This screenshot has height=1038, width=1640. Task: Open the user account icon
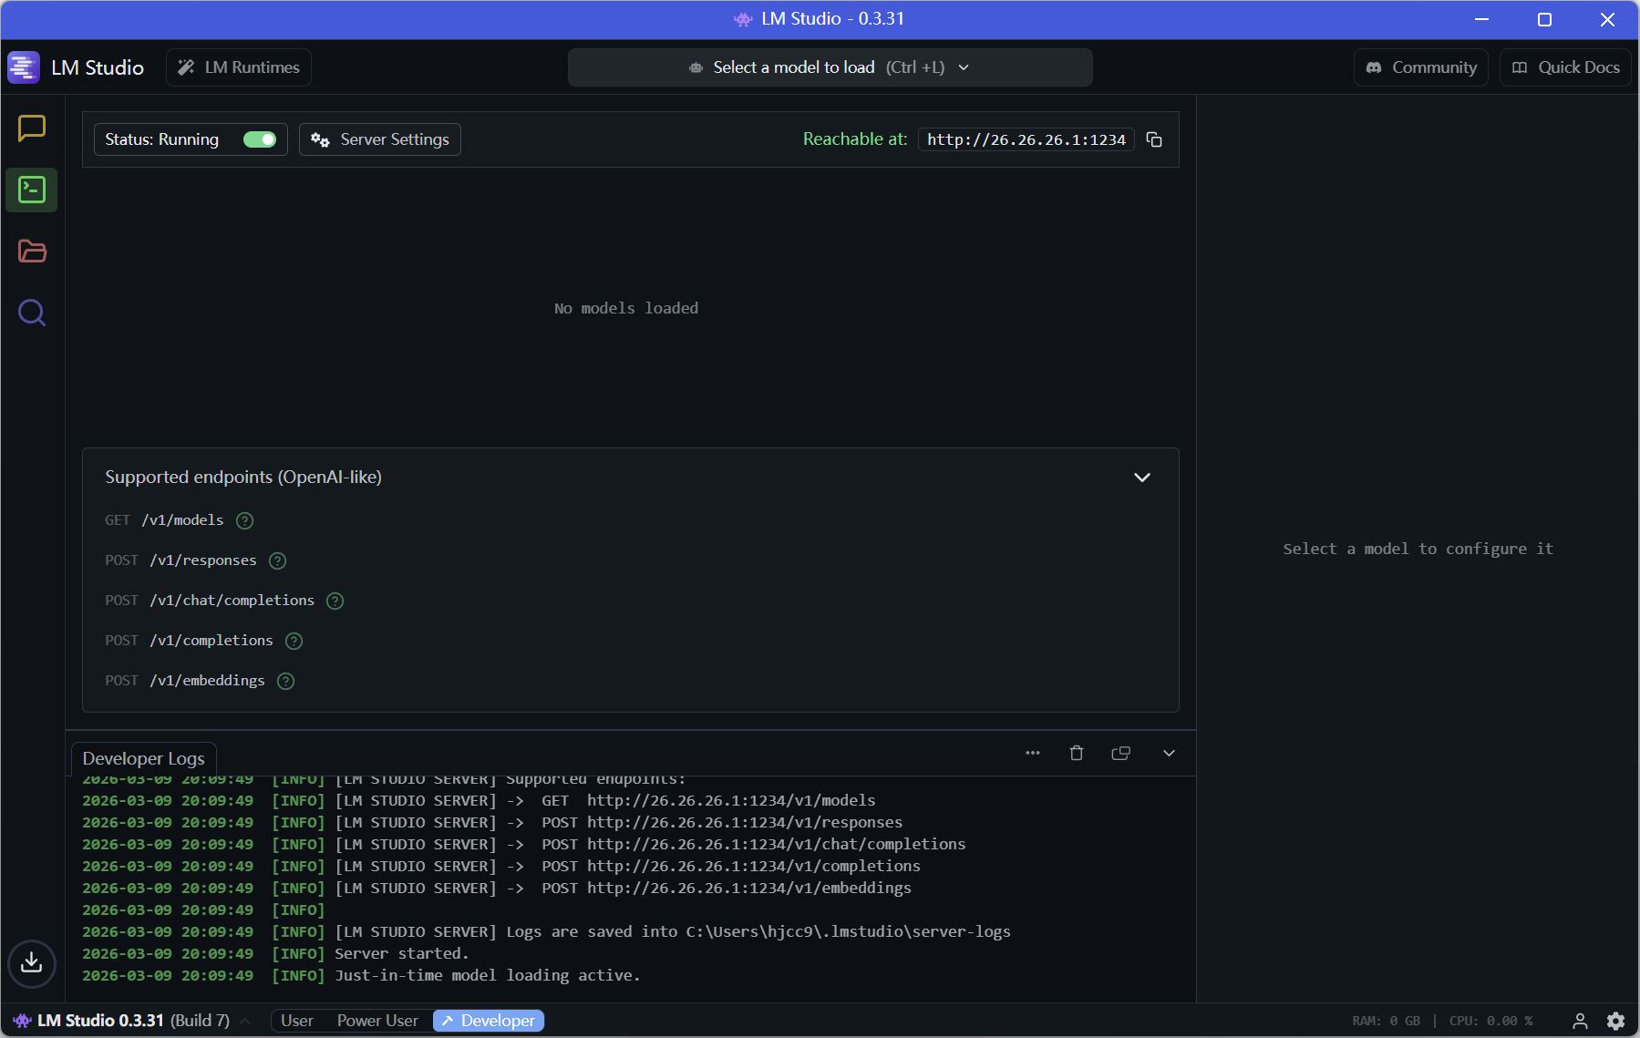(1580, 1021)
